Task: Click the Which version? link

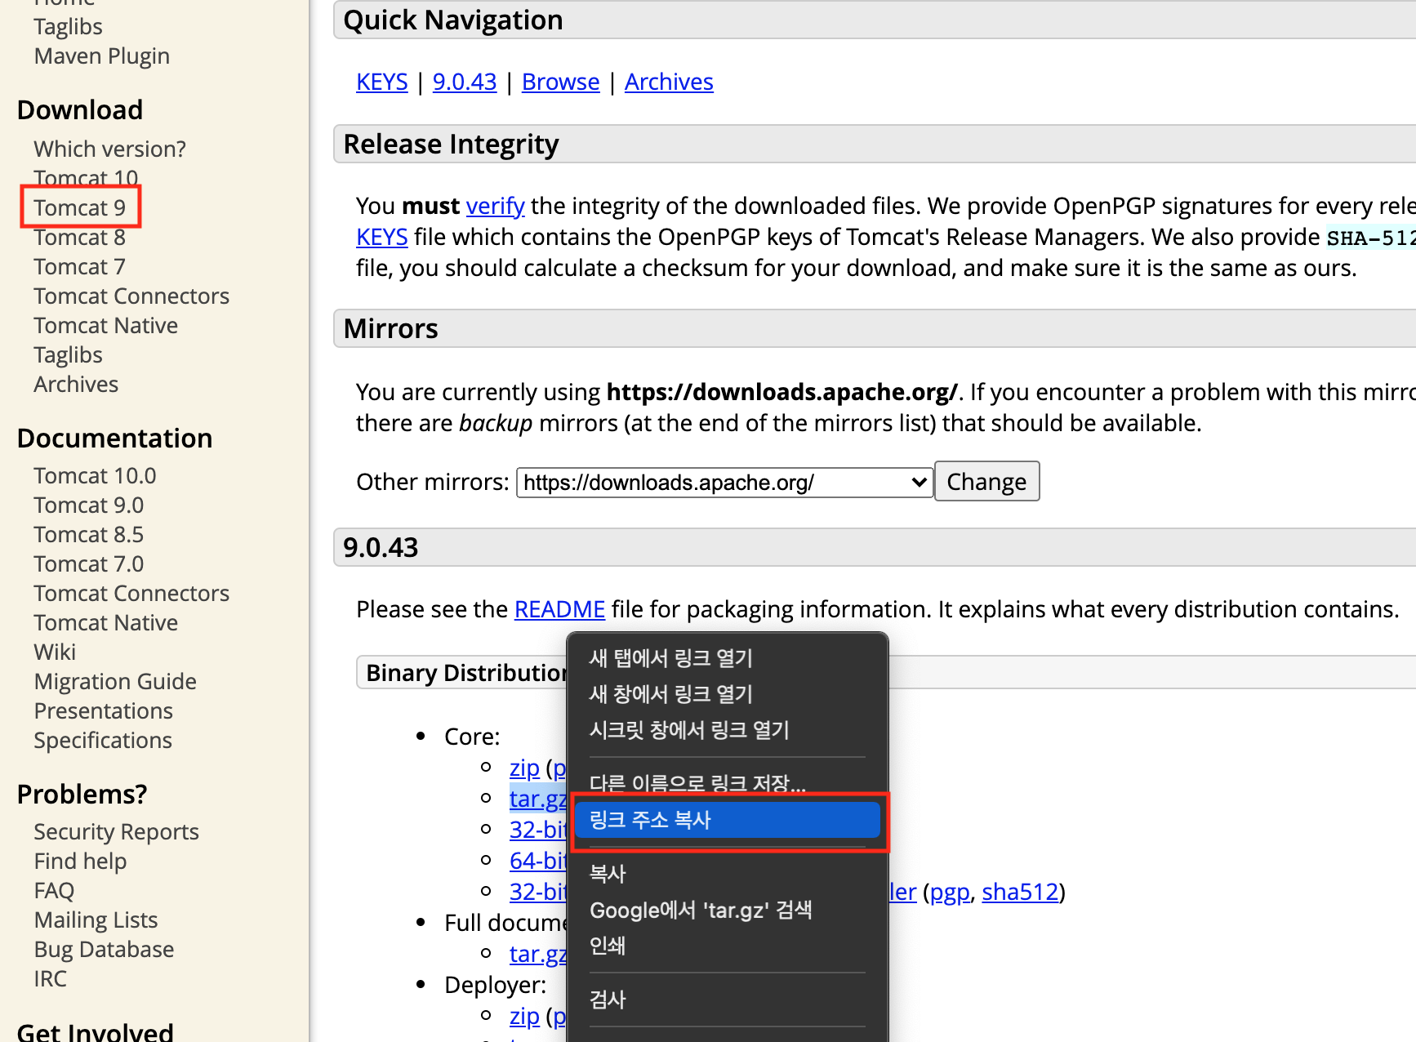Action: [109, 149]
